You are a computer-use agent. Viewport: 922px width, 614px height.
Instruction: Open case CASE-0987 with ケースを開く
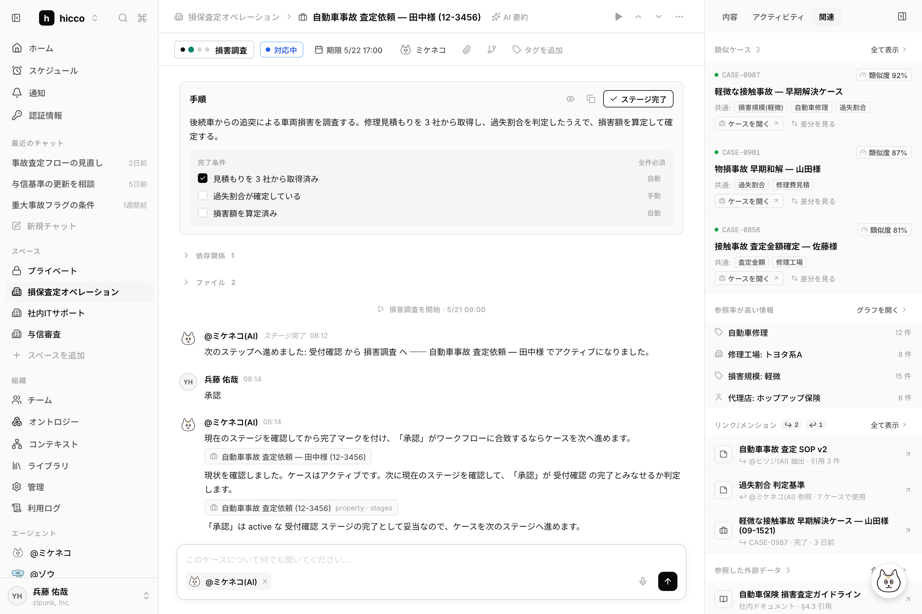[x=749, y=123]
